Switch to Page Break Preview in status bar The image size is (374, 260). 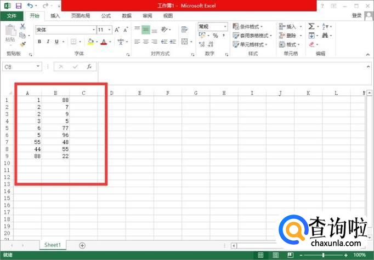tap(290, 255)
